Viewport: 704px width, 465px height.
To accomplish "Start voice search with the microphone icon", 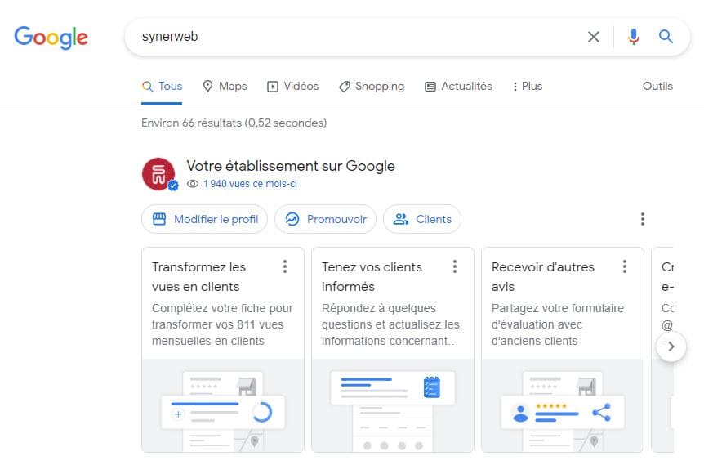I will coord(634,37).
